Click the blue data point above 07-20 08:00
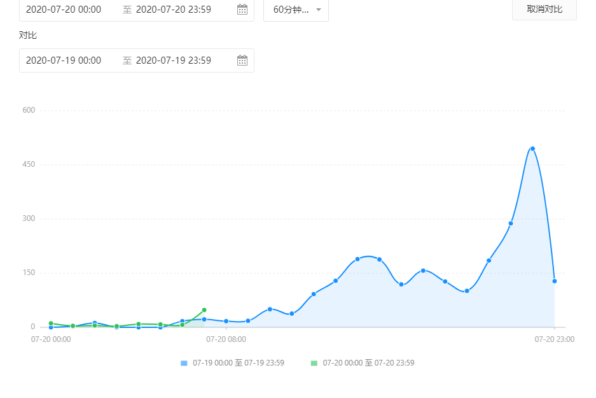596x398 pixels. [x=226, y=321]
